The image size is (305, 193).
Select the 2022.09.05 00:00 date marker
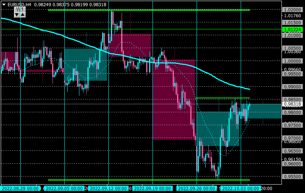click(64, 189)
